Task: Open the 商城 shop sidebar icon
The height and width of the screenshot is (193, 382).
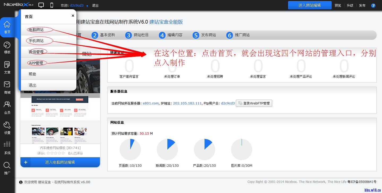Action: pyautogui.click(x=7, y=88)
